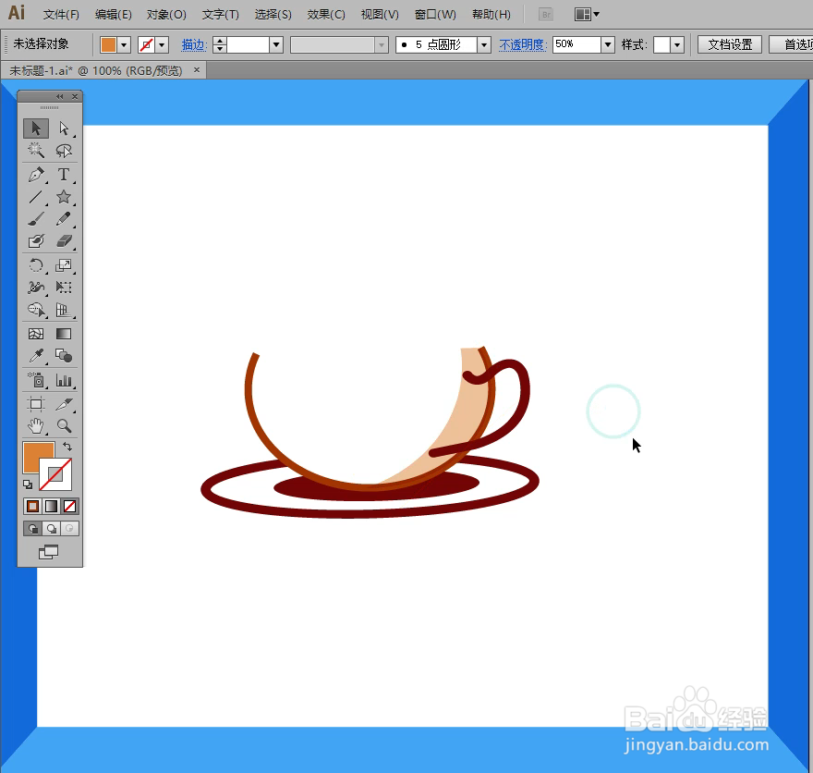Expand the 不透明度 50% dropdown
Image resolution: width=813 pixels, height=773 pixels.
[x=607, y=43]
